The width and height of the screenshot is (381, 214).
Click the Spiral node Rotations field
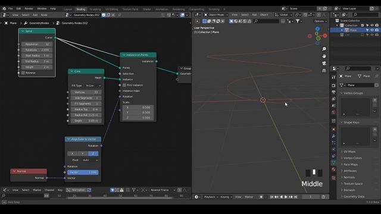coord(37,50)
